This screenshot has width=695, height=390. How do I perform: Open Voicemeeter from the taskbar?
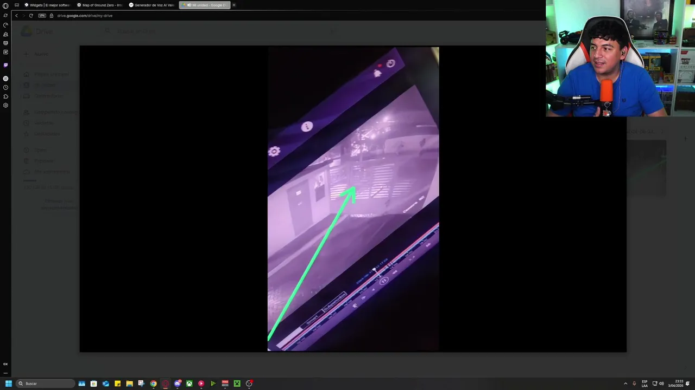[x=225, y=383]
